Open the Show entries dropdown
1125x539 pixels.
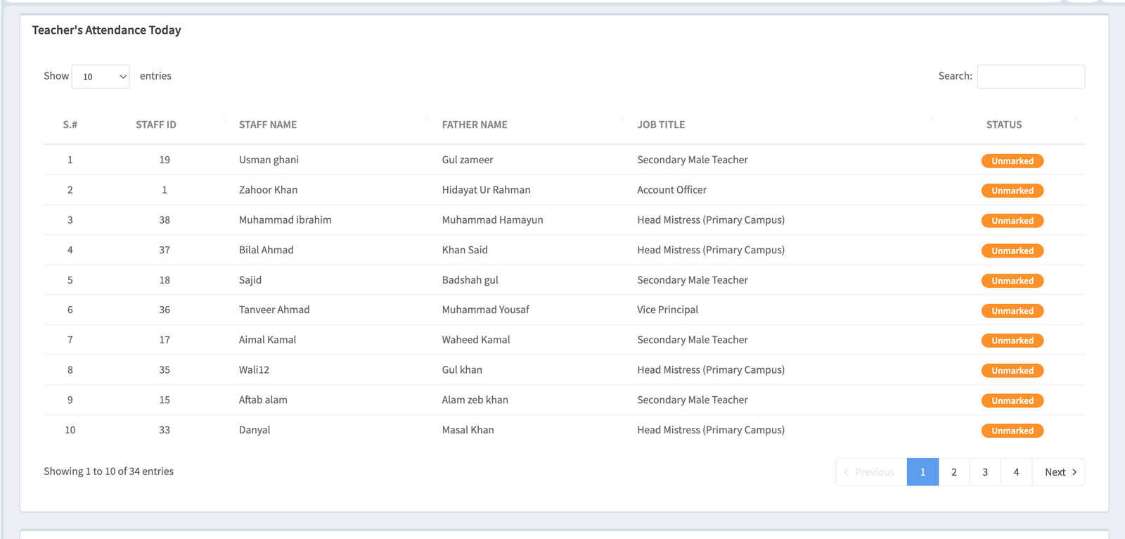pos(101,77)
